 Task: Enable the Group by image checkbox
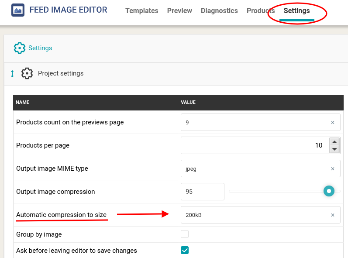click(x=185, y=234)
